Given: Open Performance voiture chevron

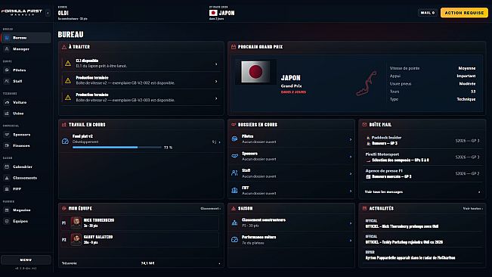Looking at the screenshot, I should (x=351, y=240).
